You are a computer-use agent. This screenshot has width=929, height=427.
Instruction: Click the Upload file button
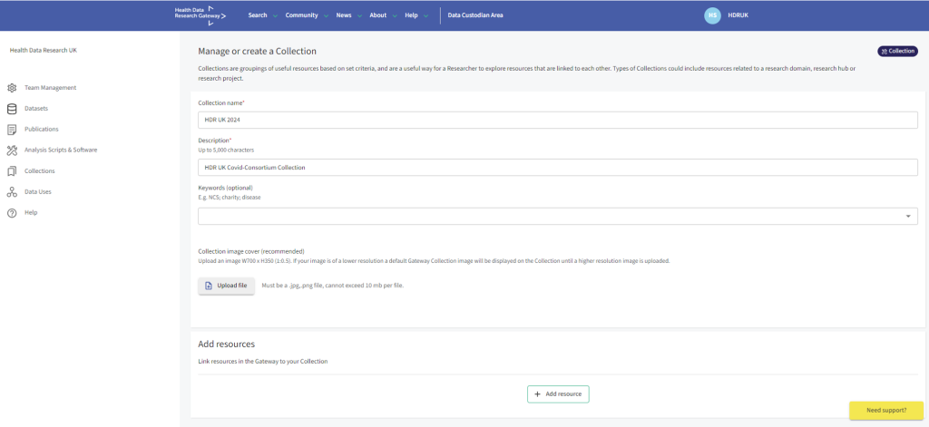point(226,286)
